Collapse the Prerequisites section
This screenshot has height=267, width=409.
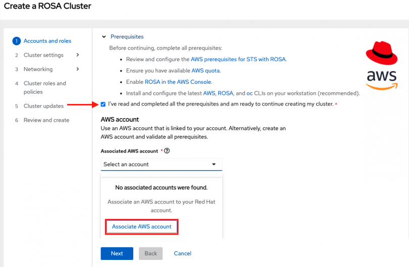[104, 37]
